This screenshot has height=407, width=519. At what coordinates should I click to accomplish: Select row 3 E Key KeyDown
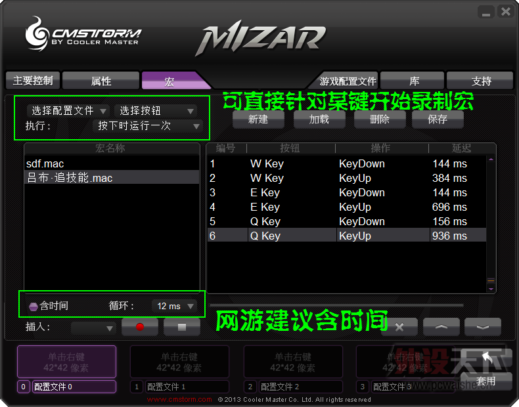[x=347, y=192]
